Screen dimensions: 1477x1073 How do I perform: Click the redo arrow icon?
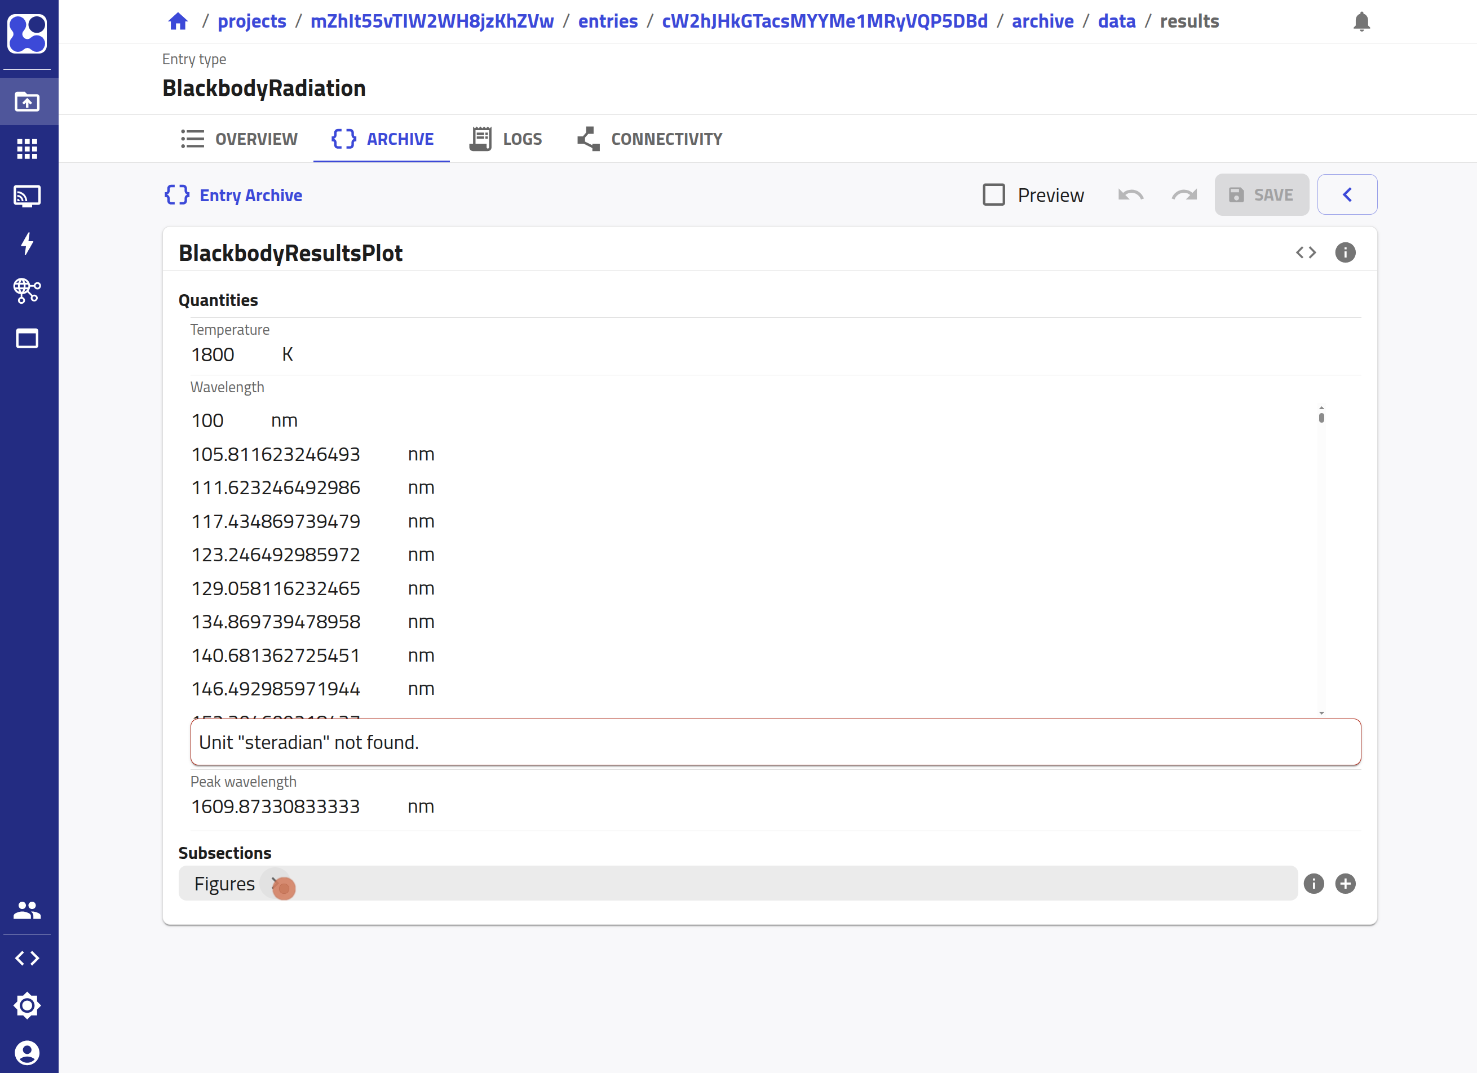(1184, 194)
